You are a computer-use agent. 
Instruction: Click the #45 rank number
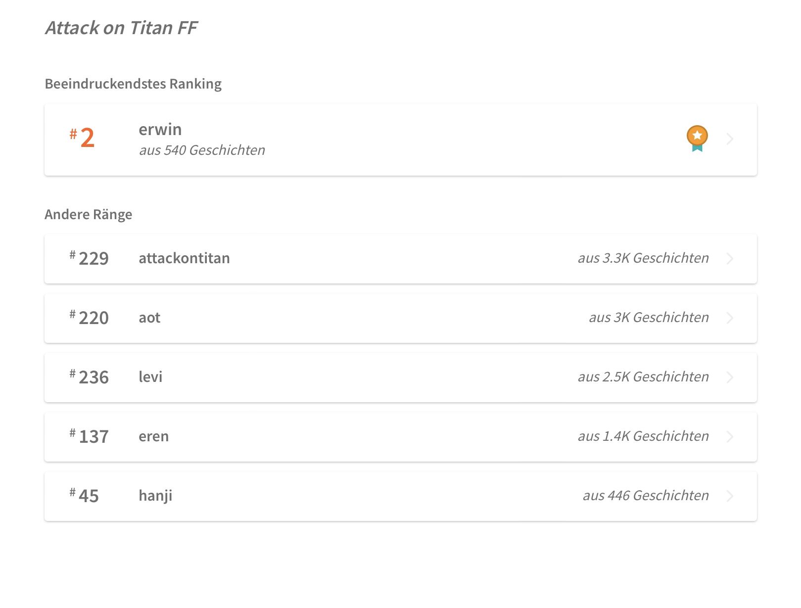click(x=84, y=496)
